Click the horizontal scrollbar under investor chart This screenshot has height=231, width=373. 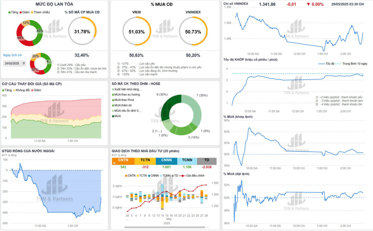(x=164, y=227)
